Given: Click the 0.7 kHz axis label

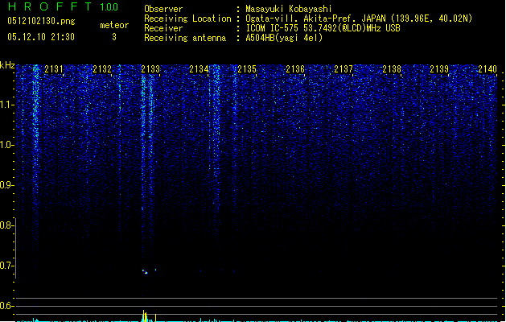Looking at the screenshot, I should pyautogui.click(x=6, y=266).
